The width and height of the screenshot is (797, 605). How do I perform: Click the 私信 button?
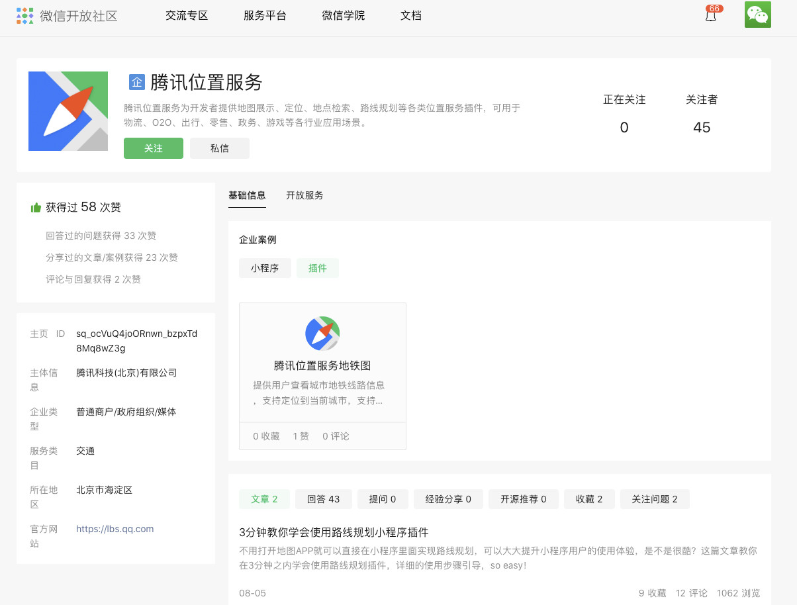tap(220, 148)
